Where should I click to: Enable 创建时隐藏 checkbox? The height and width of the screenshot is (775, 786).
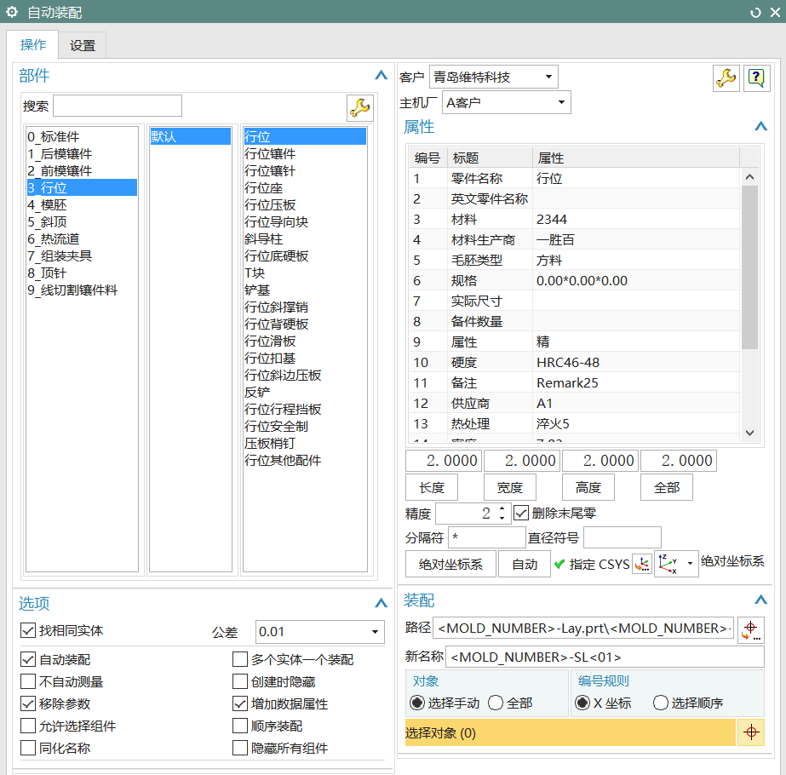click(x=240, y=681)
